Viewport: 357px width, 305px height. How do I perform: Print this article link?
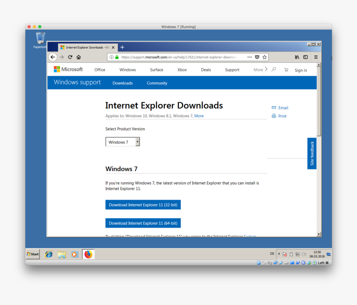[279, 116]
